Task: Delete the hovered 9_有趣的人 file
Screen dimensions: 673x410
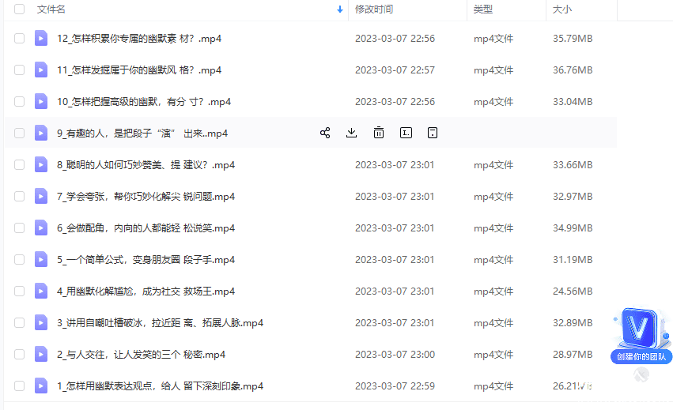Action: click(379, 133)
